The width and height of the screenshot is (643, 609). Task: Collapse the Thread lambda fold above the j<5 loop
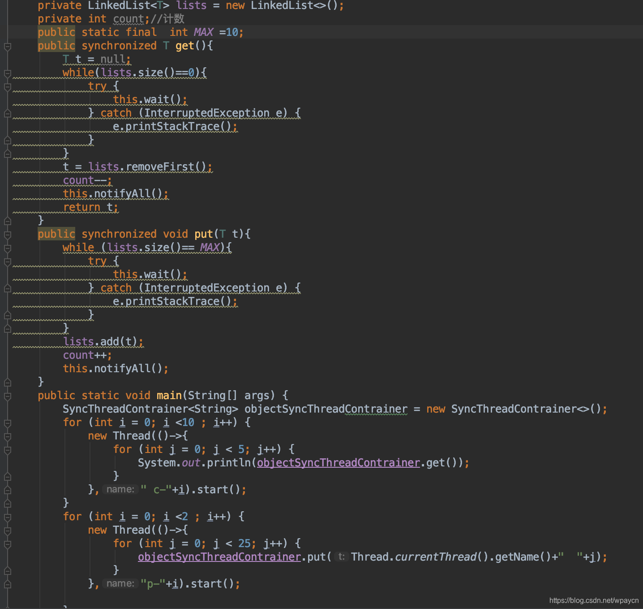(x=8, y=436)
